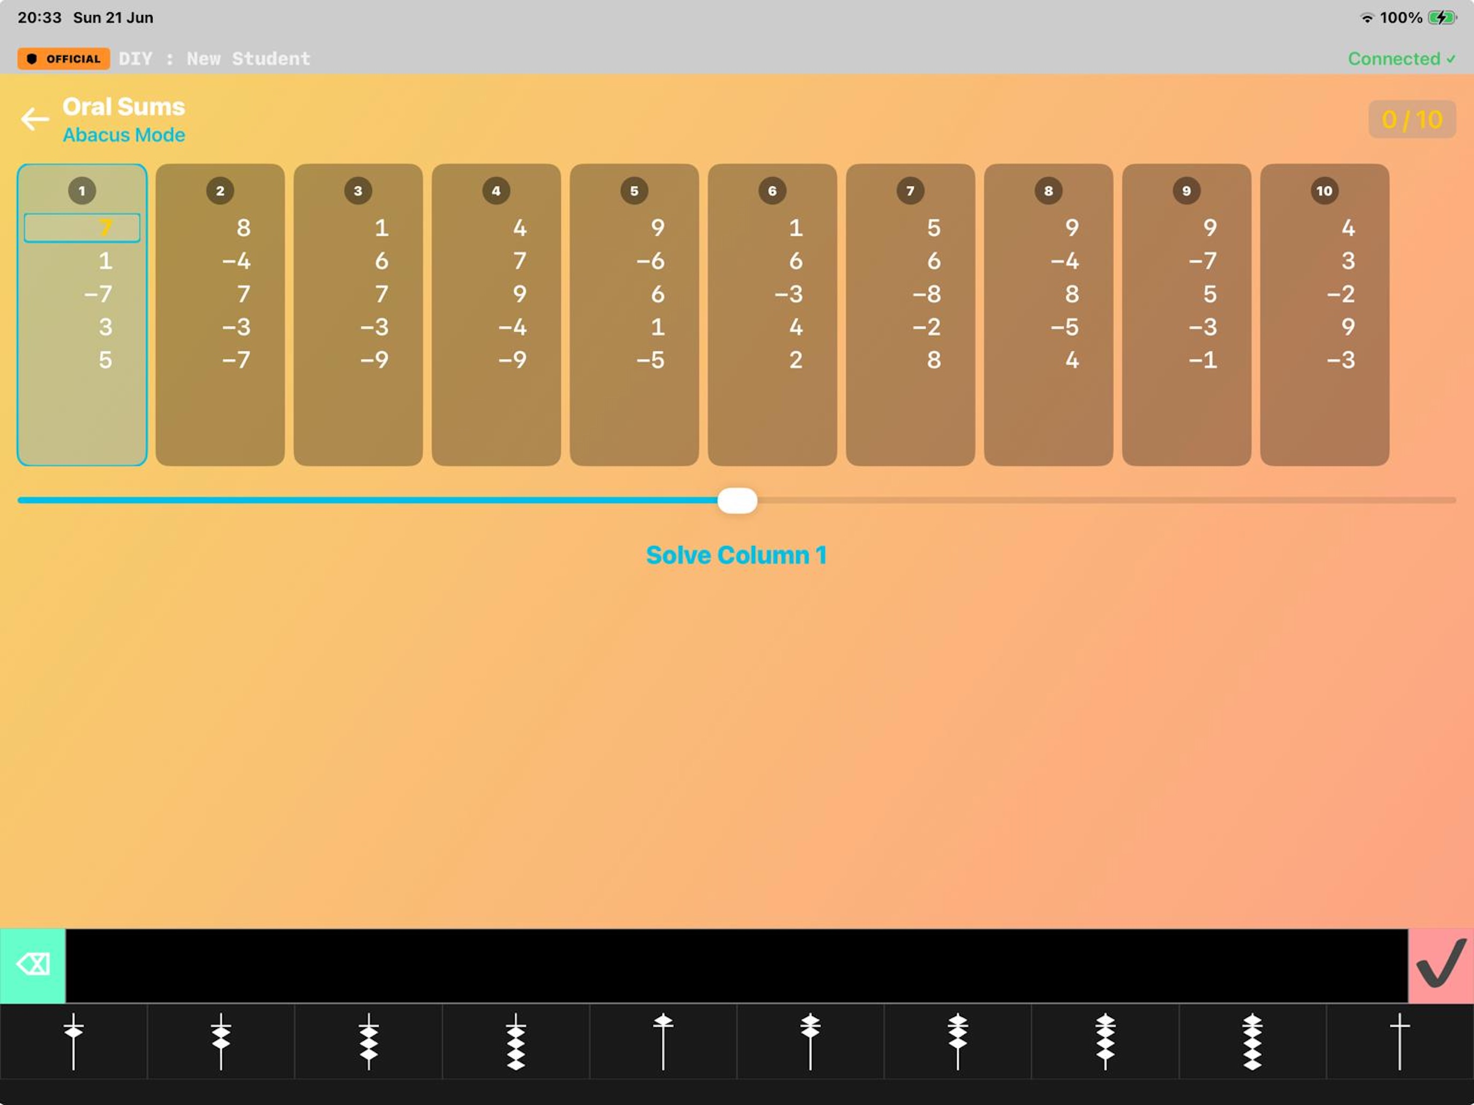Submit answer with the checkmark button
Image resolution: width=1474 pixels, height=1105 pixels.
click(x=1441, y=965)
